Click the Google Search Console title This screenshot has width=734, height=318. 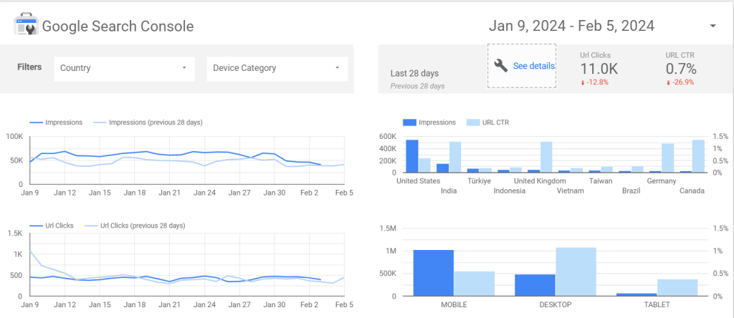[x=118, y=26]
